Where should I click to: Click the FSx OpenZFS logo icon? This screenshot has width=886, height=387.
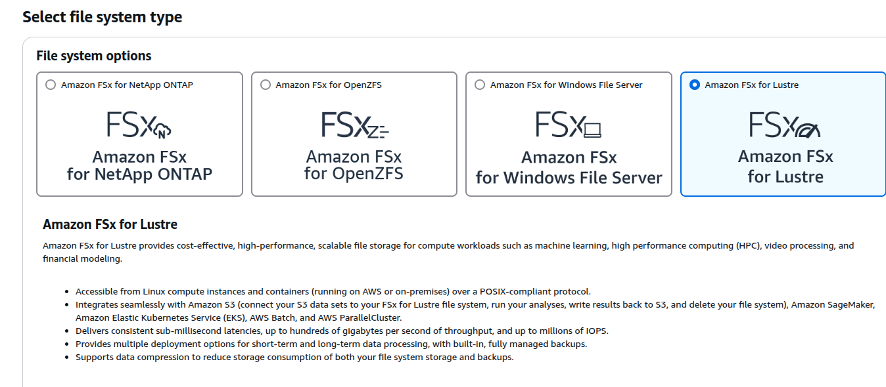tap(355, 125)
